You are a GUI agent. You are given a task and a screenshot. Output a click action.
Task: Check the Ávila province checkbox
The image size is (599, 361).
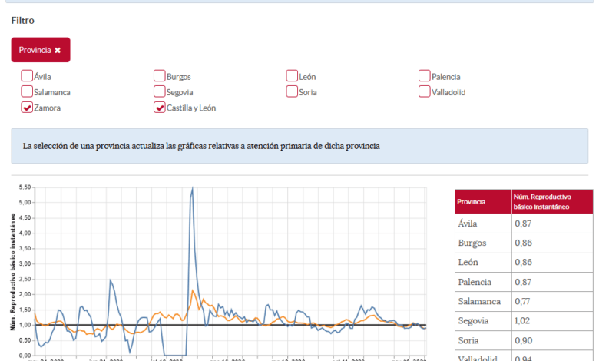coord(27,76)
